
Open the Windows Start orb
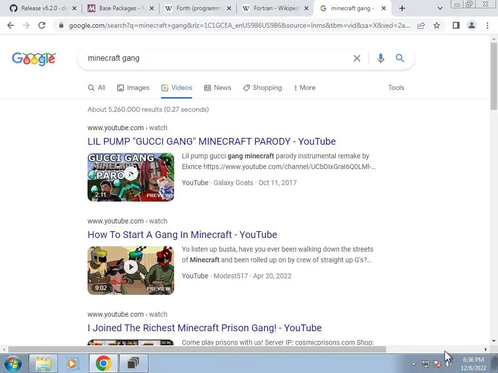point(13,363)
